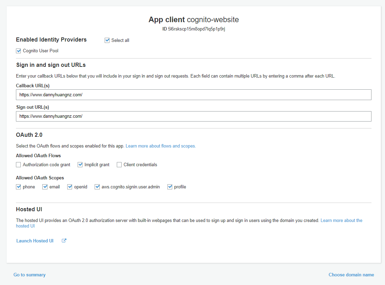Viewport: 385px width, 285px height.
Task: Click the App client cognito-website heading
Action: click(193, 19)
